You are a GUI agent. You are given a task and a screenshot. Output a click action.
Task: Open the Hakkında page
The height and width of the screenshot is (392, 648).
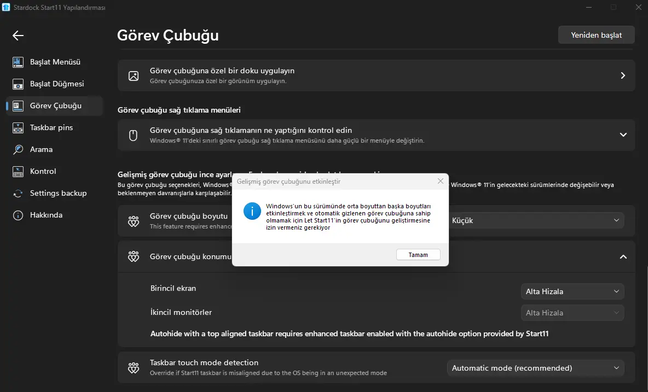tap(55, 215)
